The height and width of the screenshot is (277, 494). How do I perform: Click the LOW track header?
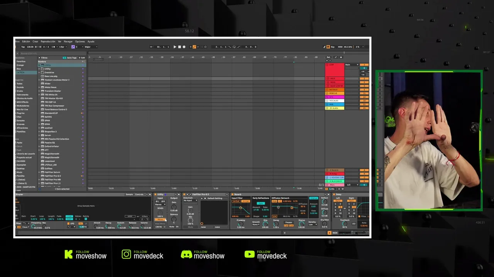click(334, 70)
